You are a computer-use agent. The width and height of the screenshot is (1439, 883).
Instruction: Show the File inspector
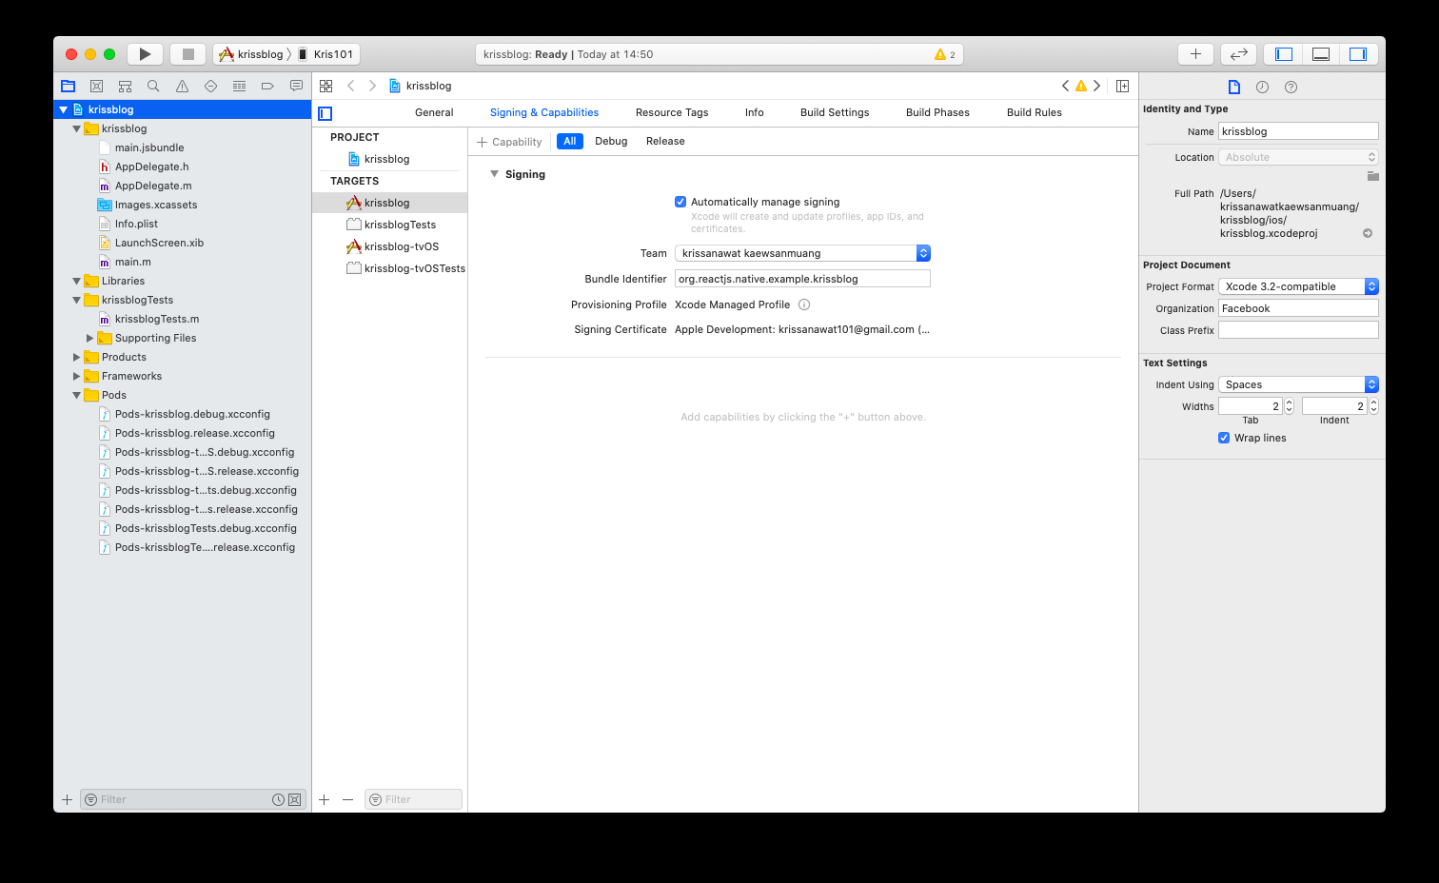coord(1234,87)
